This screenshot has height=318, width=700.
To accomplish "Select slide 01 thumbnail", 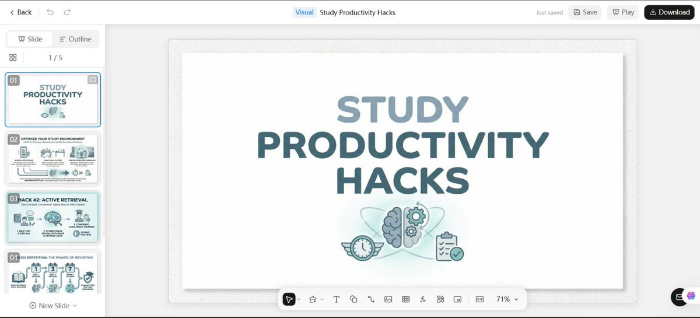I will click(52, 99).
